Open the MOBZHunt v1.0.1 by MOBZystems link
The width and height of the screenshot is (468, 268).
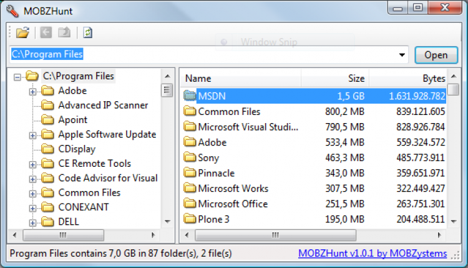coord(373,254)
